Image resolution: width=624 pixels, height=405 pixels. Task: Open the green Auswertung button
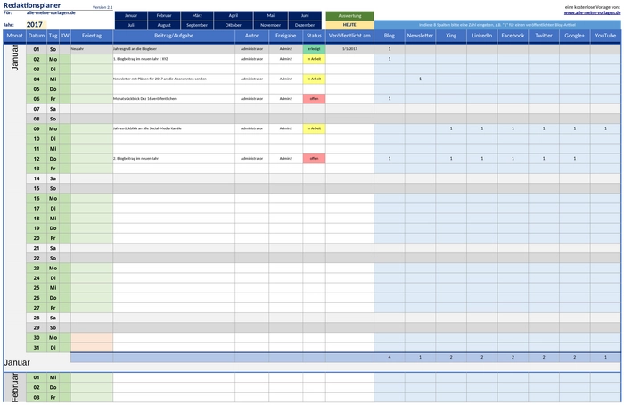349,15
